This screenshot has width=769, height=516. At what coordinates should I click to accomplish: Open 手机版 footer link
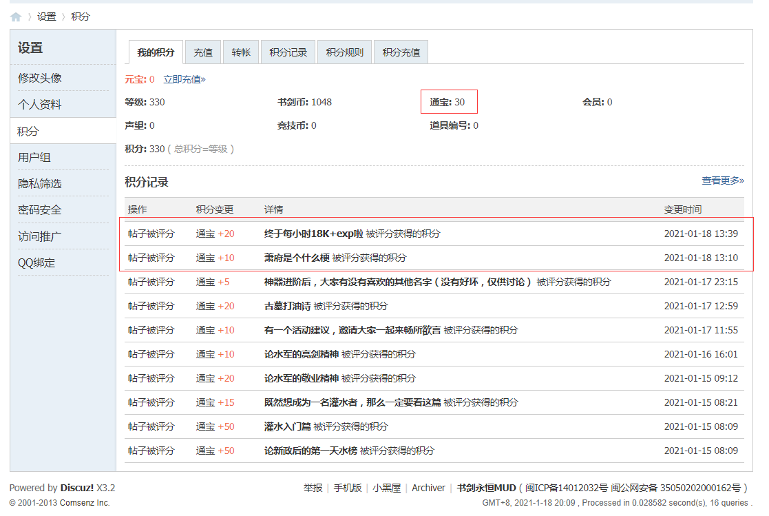pos(347,488)
